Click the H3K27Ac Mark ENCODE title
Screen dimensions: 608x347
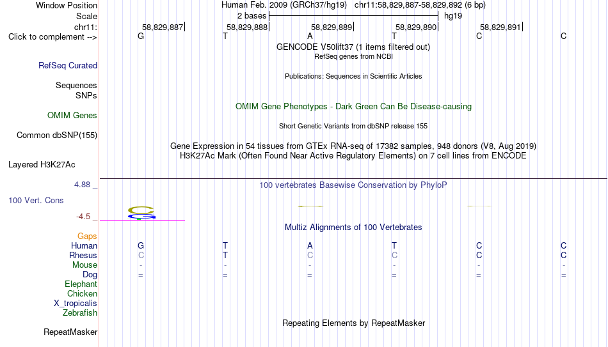click(353, 156)
